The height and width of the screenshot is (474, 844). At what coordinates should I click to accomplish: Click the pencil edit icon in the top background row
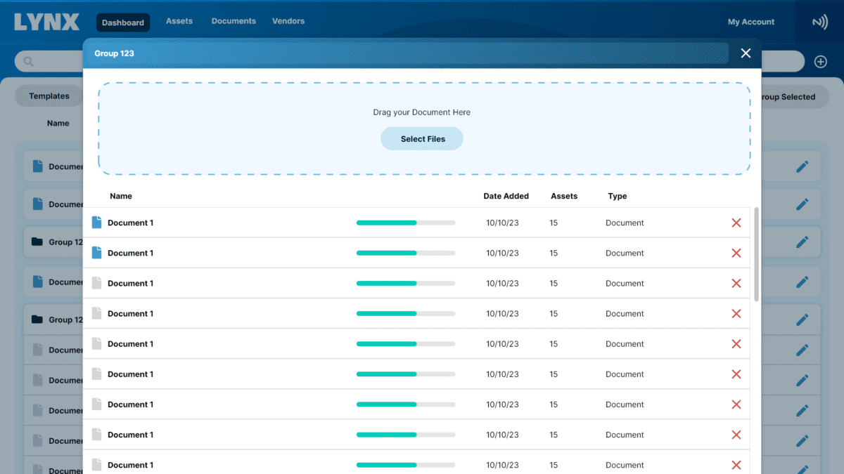click(x=803, y=166)
